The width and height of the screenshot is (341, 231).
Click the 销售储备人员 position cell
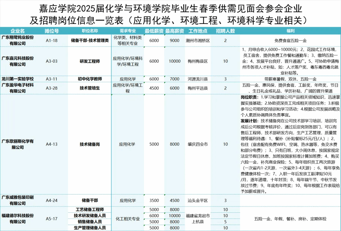(90, 222)
